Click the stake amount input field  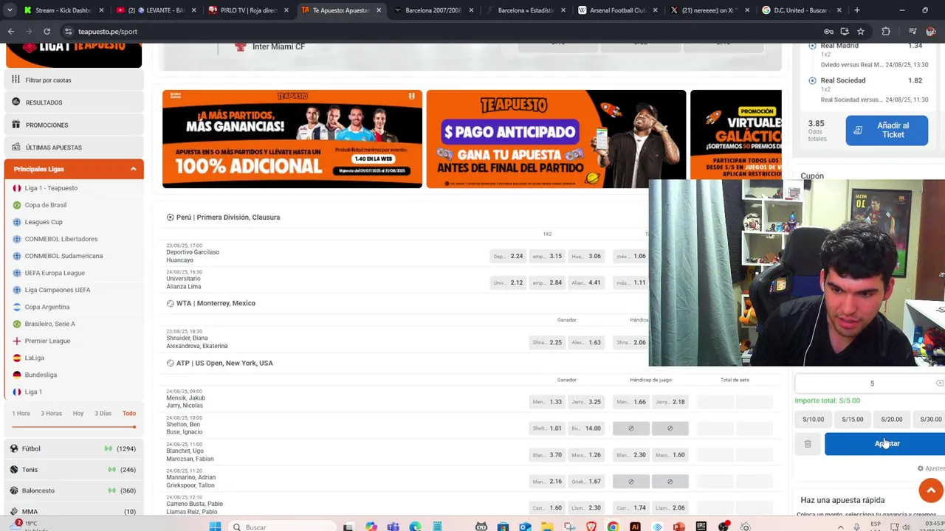point(871,383)
